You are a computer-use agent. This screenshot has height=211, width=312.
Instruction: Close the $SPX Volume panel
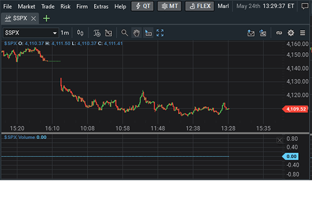point(280,140)
